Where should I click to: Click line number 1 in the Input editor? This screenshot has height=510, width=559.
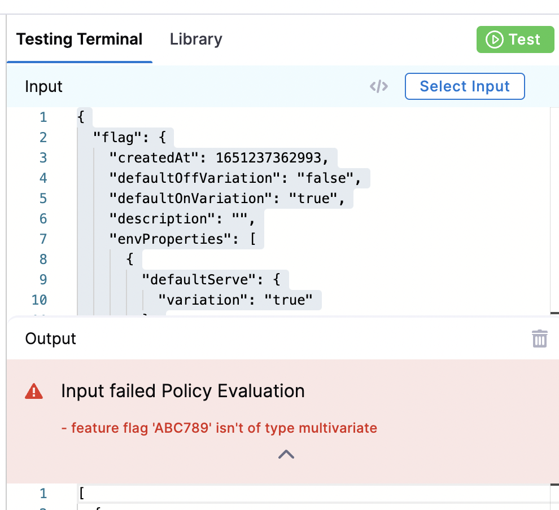43,117
